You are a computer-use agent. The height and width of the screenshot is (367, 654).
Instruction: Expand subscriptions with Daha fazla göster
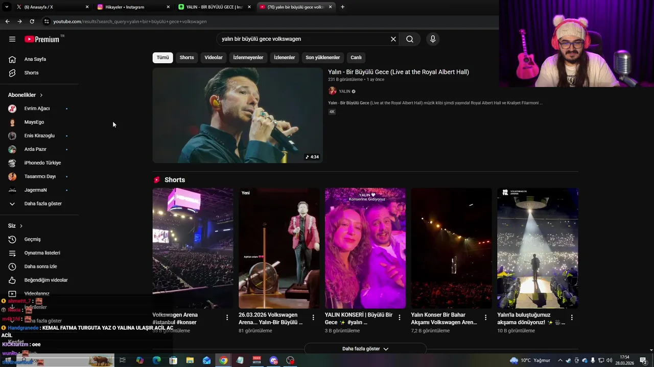[43, 204]
